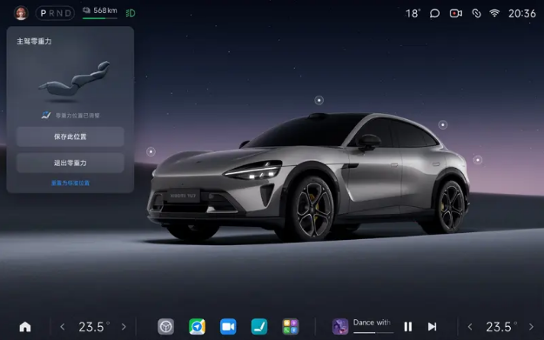Click the blue reset to standard position link

(71, 183)
